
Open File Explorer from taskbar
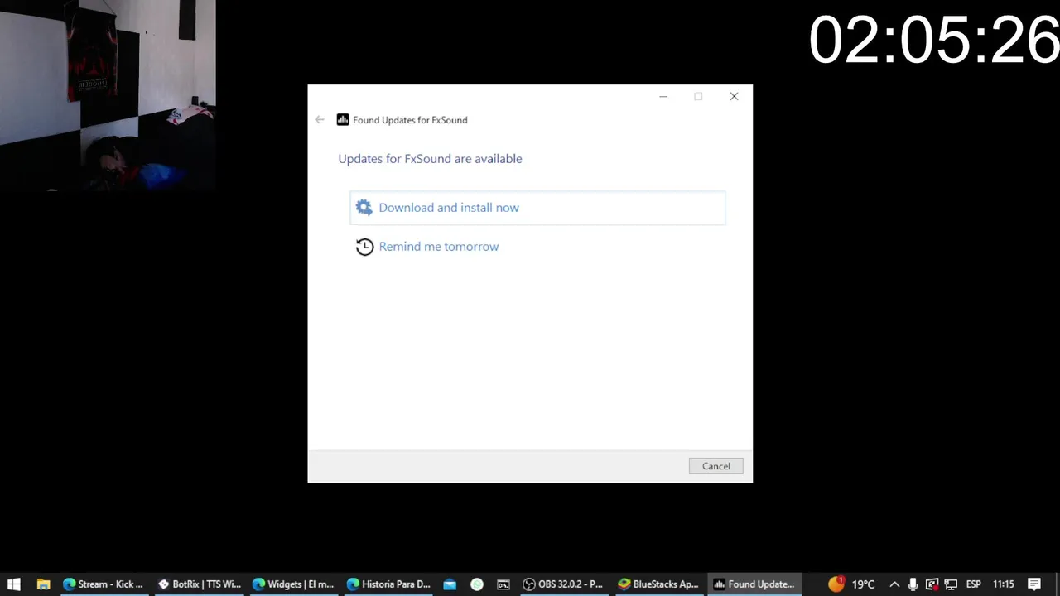[x=43, y=584]
